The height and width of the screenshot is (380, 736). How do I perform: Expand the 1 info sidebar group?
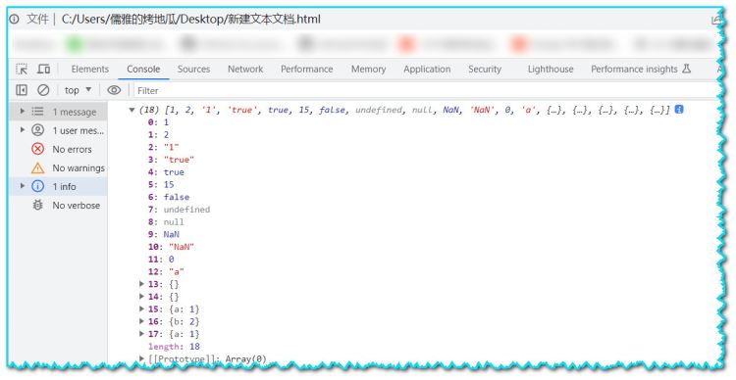[x=22, y=186]
